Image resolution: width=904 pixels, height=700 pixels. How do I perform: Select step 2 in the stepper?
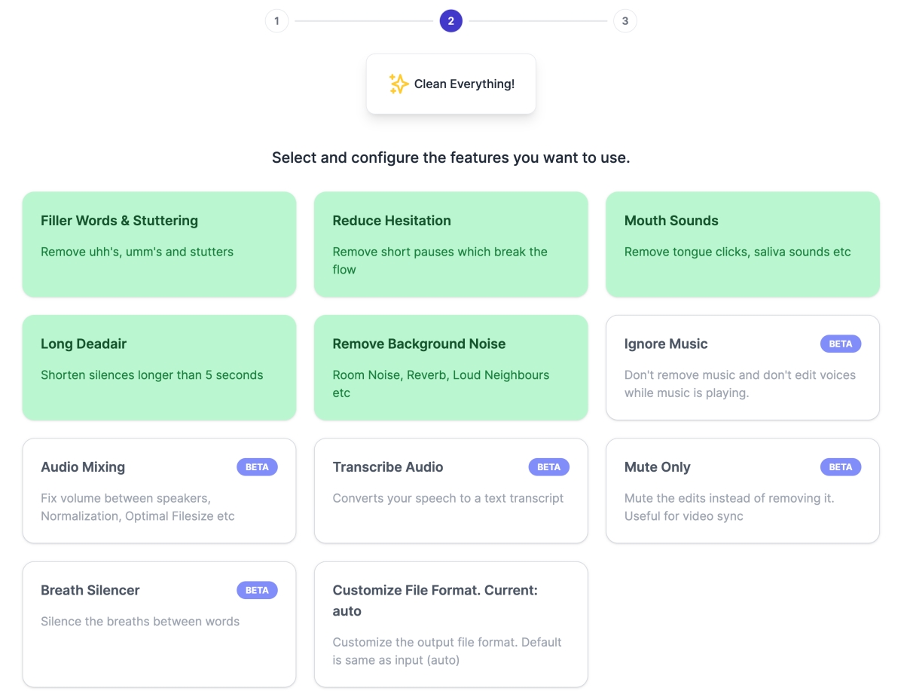point(450,21)
